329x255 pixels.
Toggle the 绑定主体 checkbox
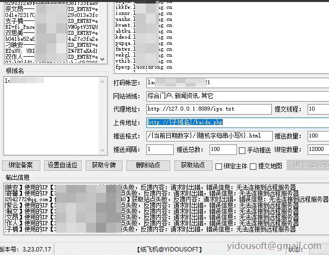(x=219, y=166)
